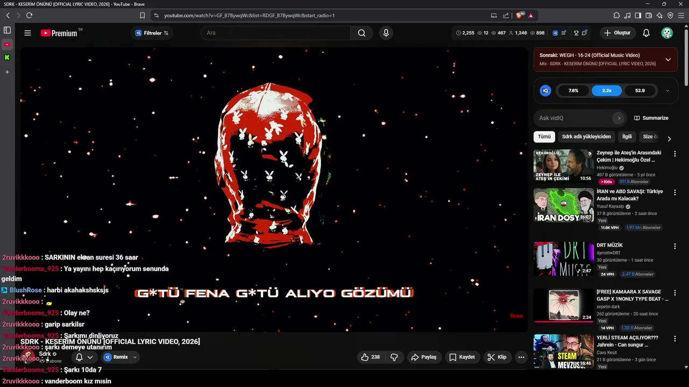Open the vidIQ Filtreler button

(152, 33)
